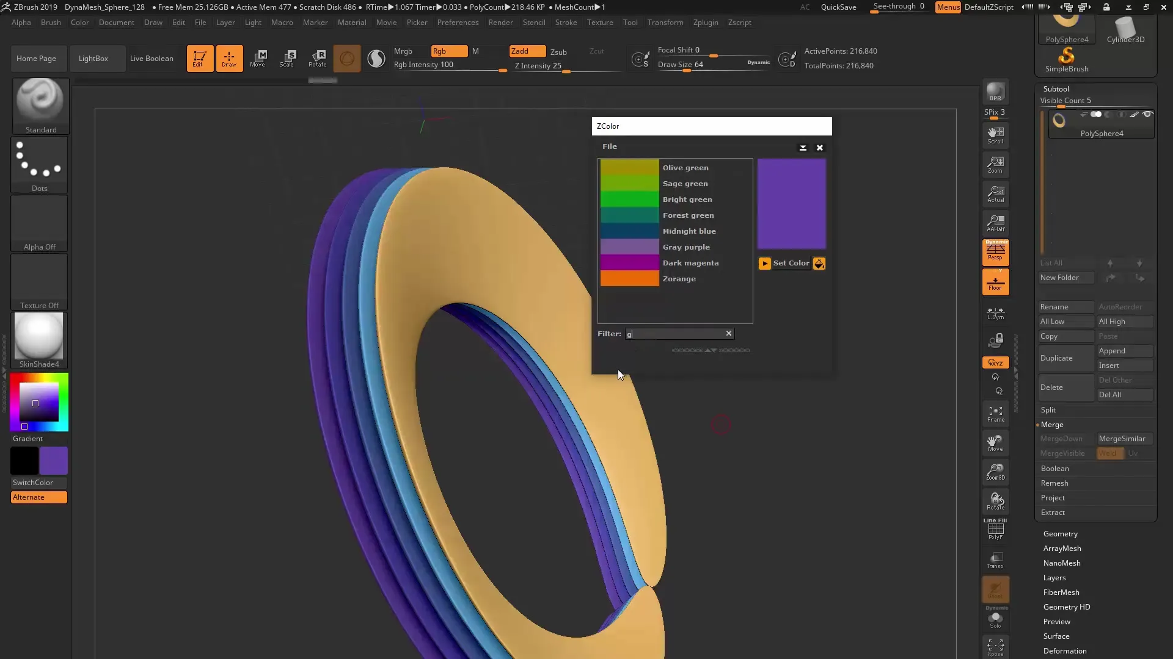Screen dimensions: 1173x659
Task: Open the Dots stroke selector
Action: click(40, 165)
